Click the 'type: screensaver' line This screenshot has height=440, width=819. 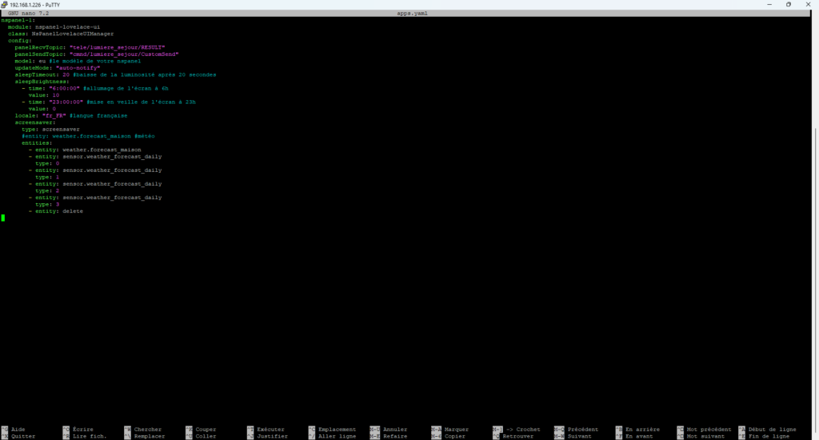50,129
